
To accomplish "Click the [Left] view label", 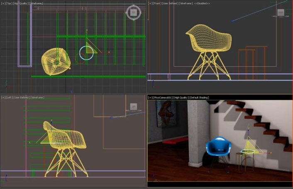I will click(10, 97).
